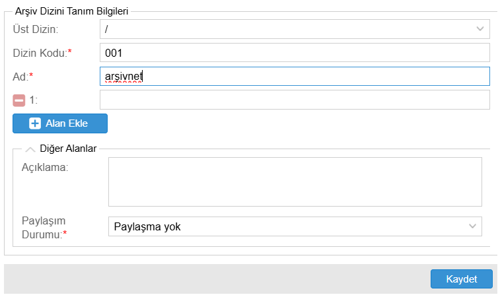Open the Üst Dizin dropdown arrow
Viewport: 500px width, 303px height.
(480, 29)
